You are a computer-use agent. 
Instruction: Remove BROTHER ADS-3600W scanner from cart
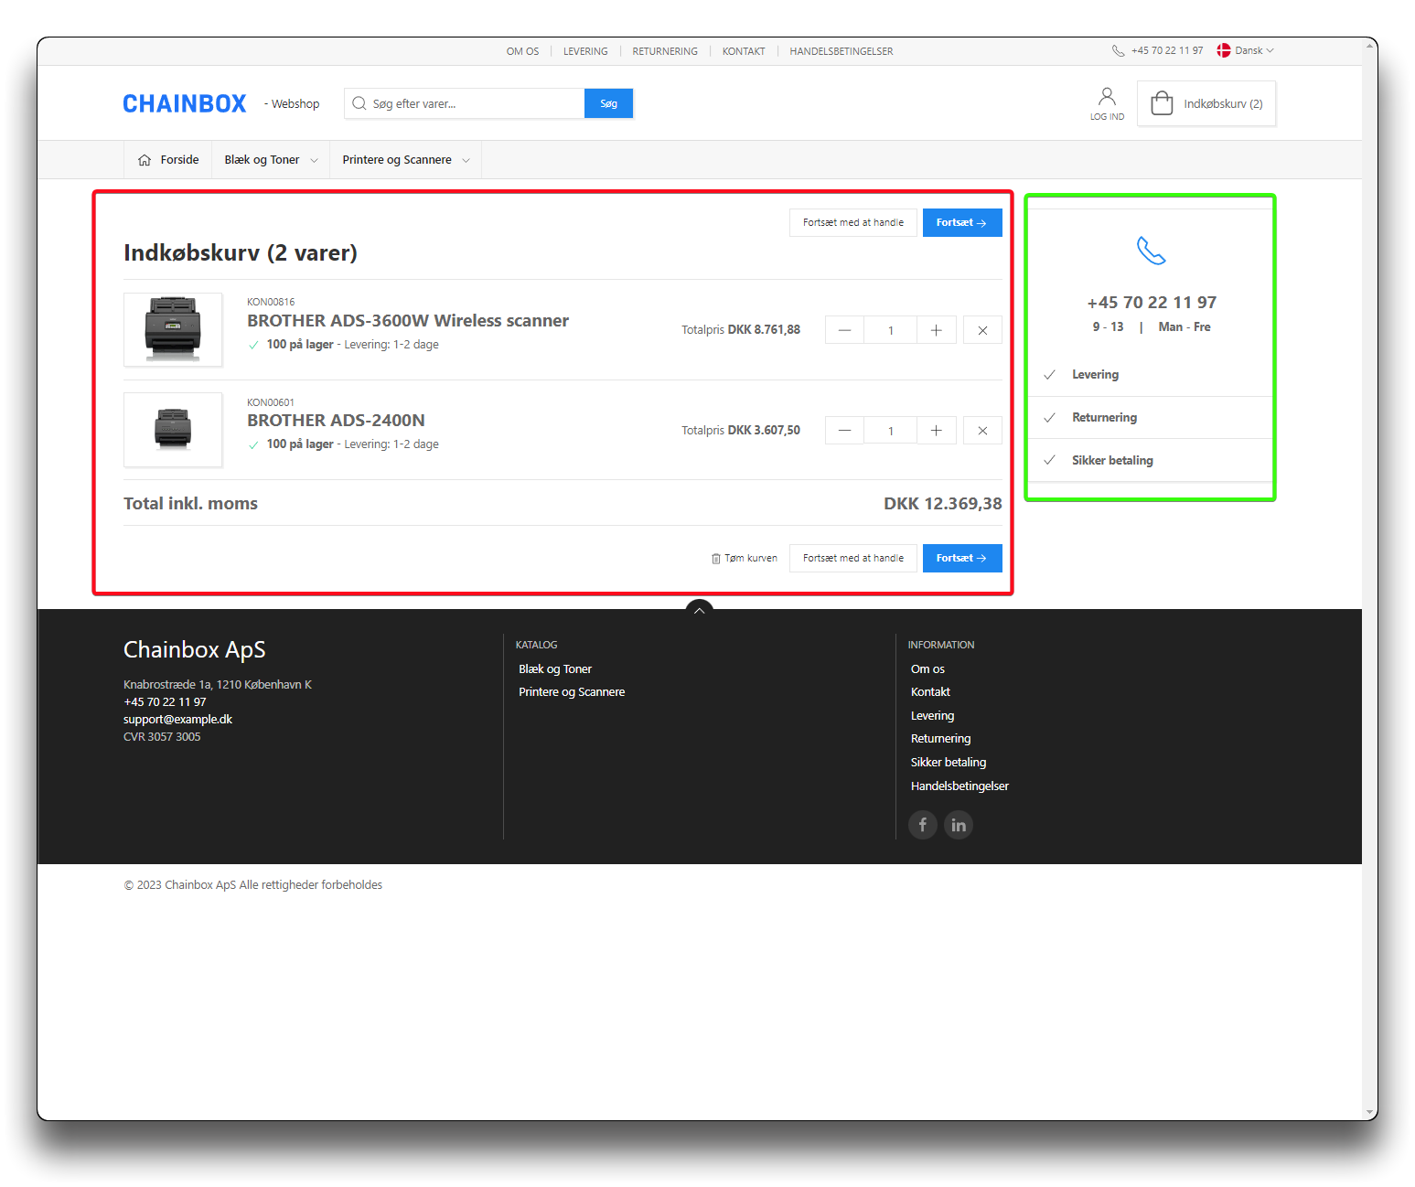982,330
